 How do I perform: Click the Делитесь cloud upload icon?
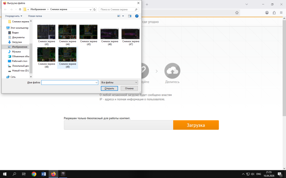(x=172, y=71)
